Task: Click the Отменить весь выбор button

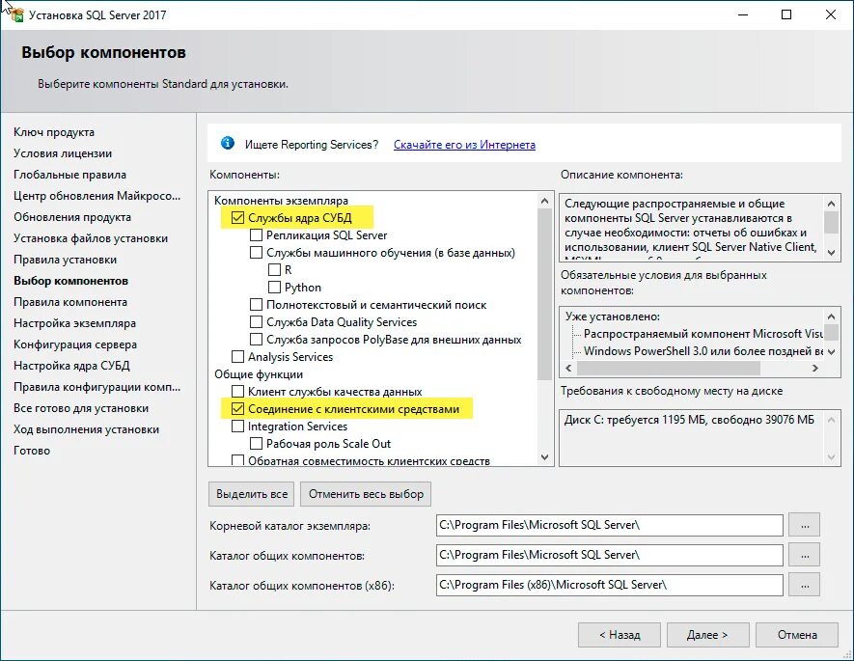Action: click(x=366, y=494)
